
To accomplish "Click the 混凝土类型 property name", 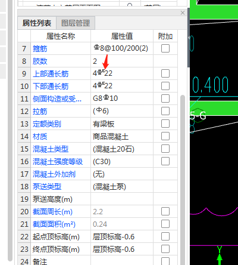I will [x=51, y=149].
